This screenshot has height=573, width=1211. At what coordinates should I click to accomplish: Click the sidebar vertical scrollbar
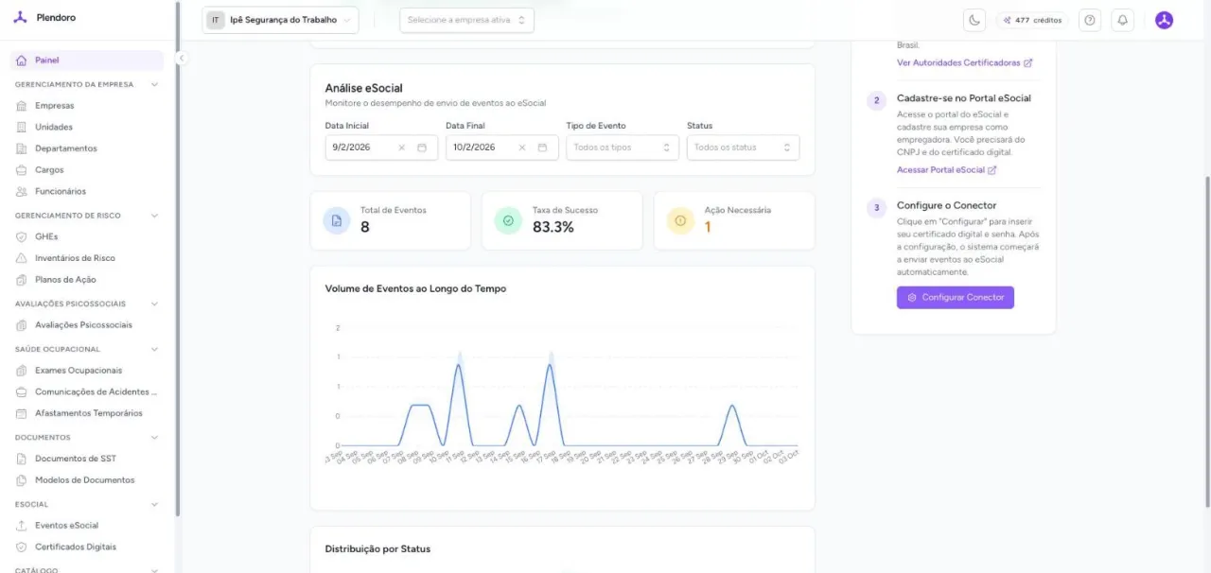point(178,258)
